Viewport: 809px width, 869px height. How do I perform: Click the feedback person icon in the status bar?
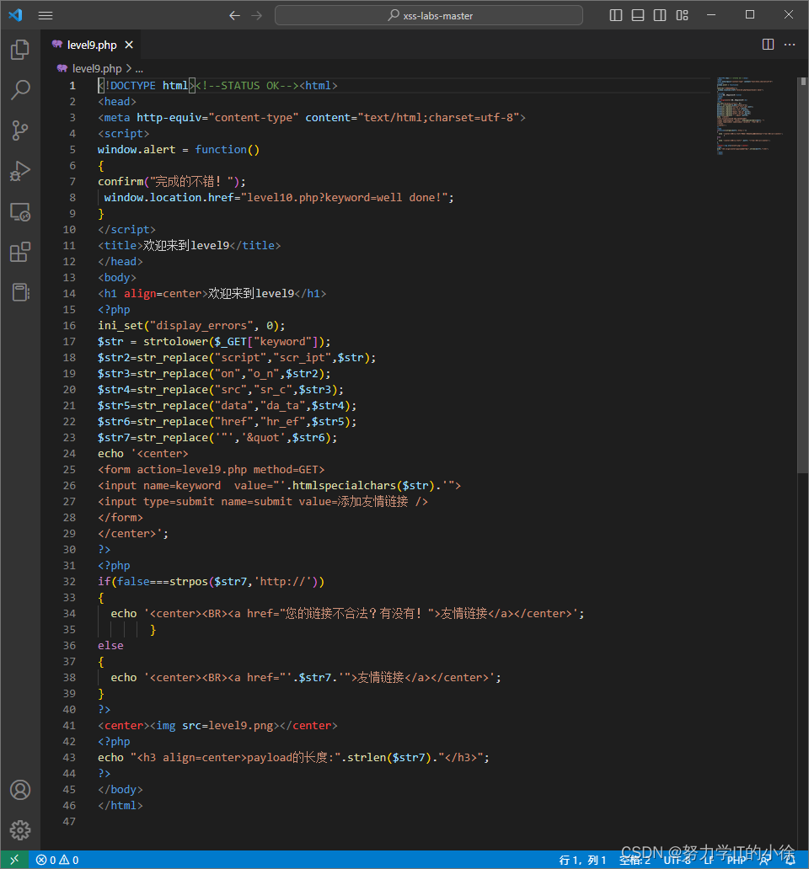[764, 860]
